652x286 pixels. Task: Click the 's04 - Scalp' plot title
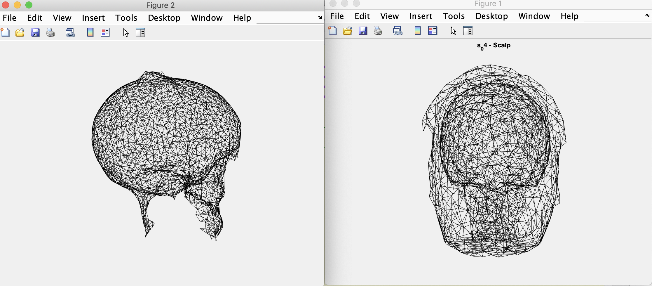(x=494, y=46)
